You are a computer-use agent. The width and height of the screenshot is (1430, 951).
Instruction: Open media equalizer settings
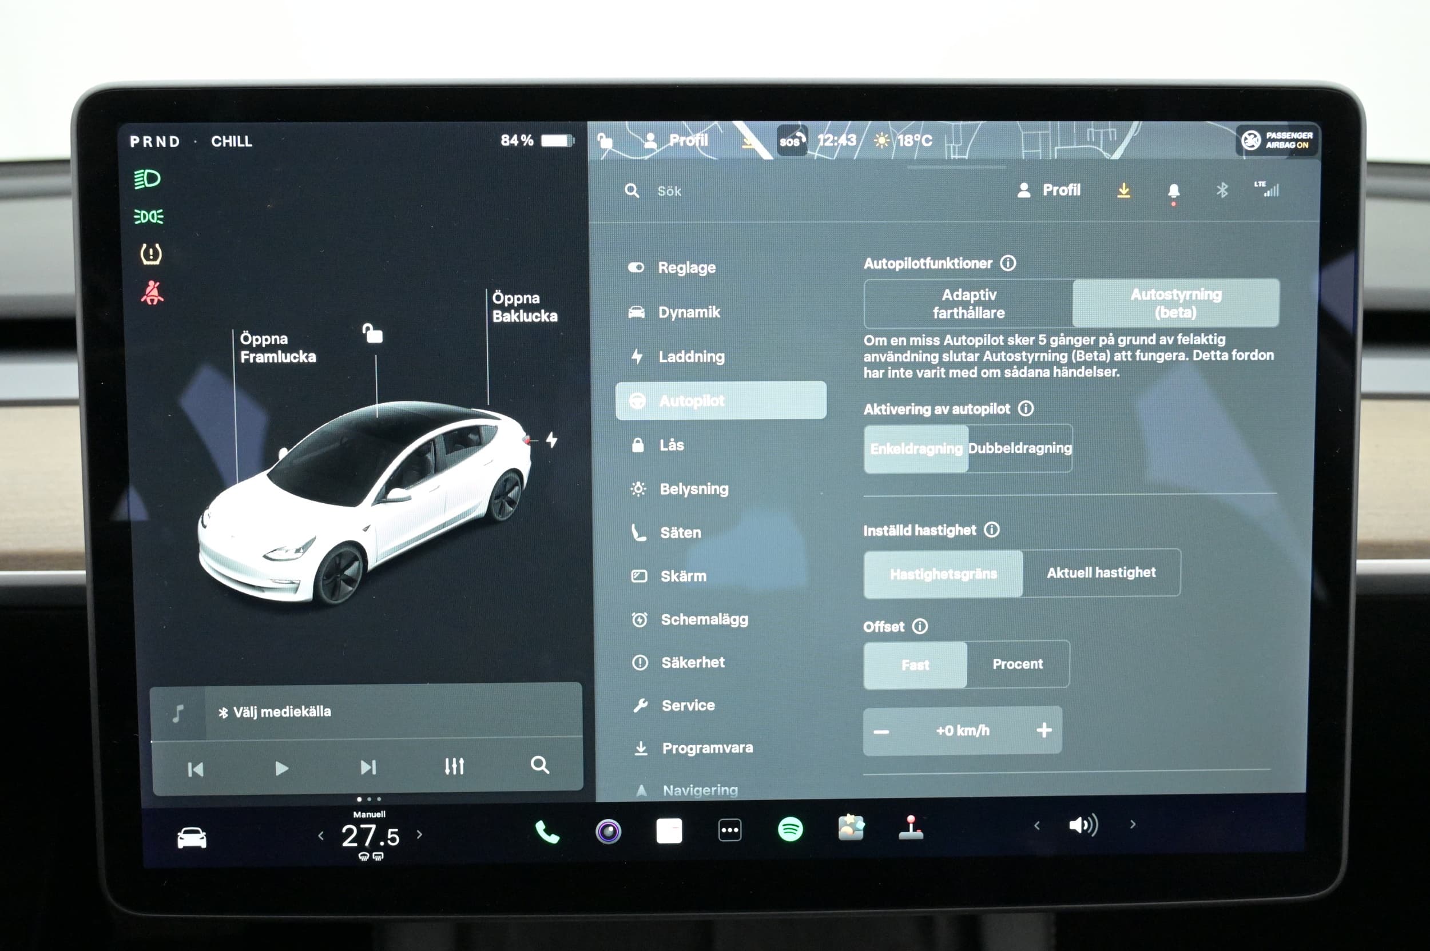pos(454,766)
